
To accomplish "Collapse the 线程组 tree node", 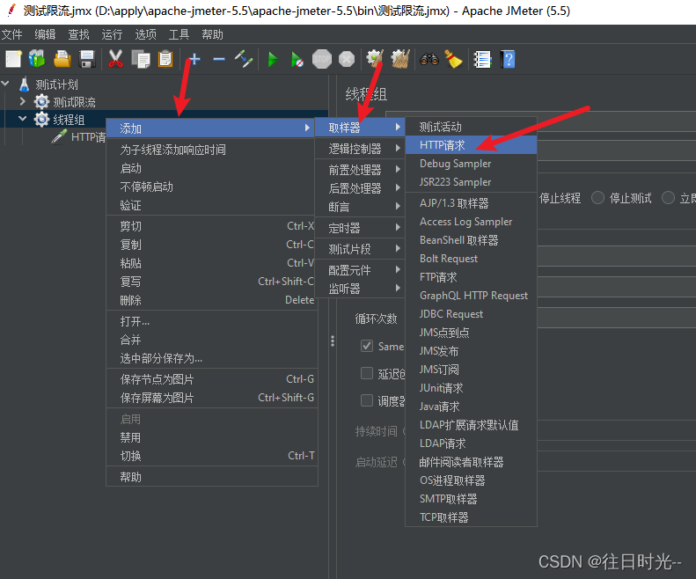I will tap(22, 119).
